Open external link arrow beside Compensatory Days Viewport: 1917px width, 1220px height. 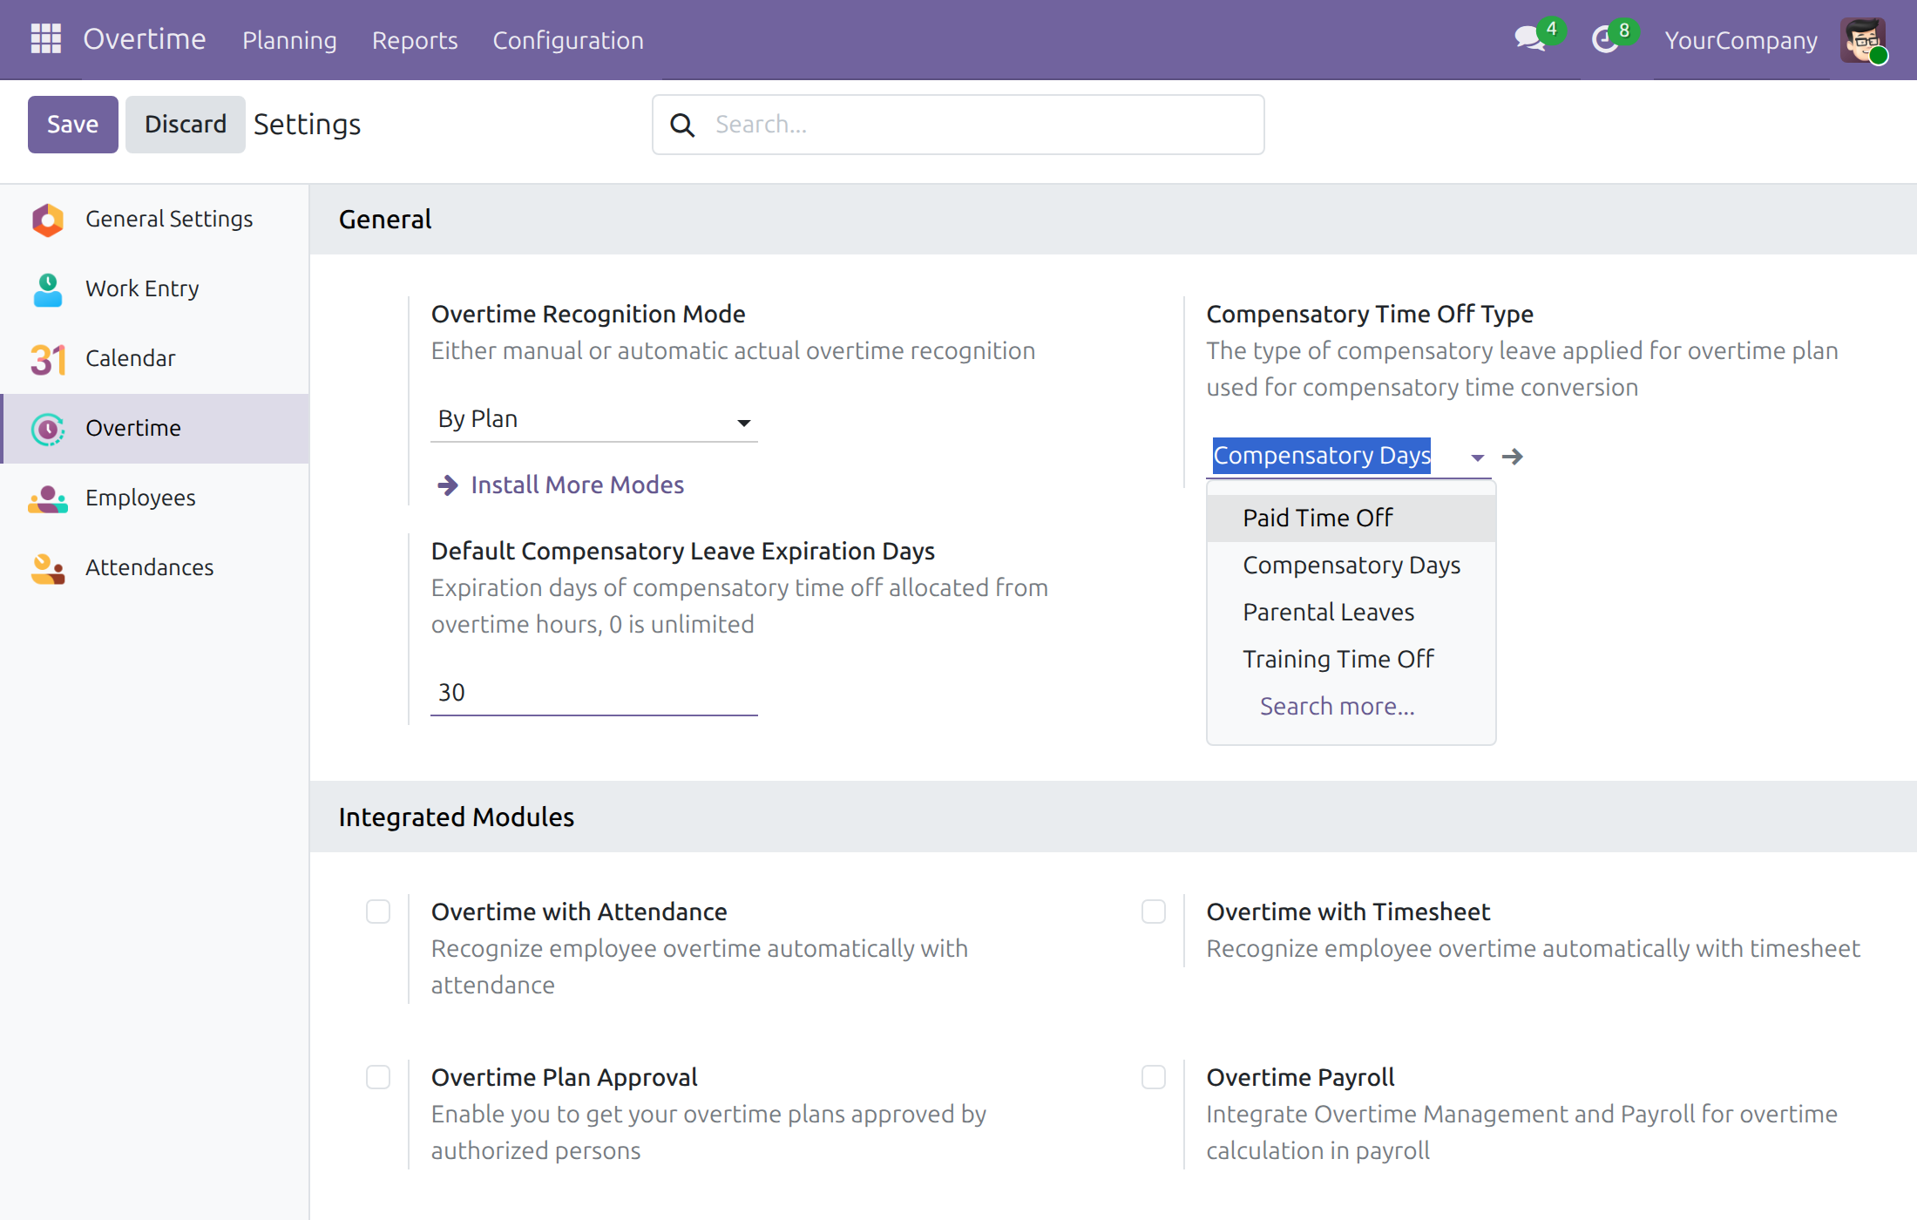(x=1513, y=457)
